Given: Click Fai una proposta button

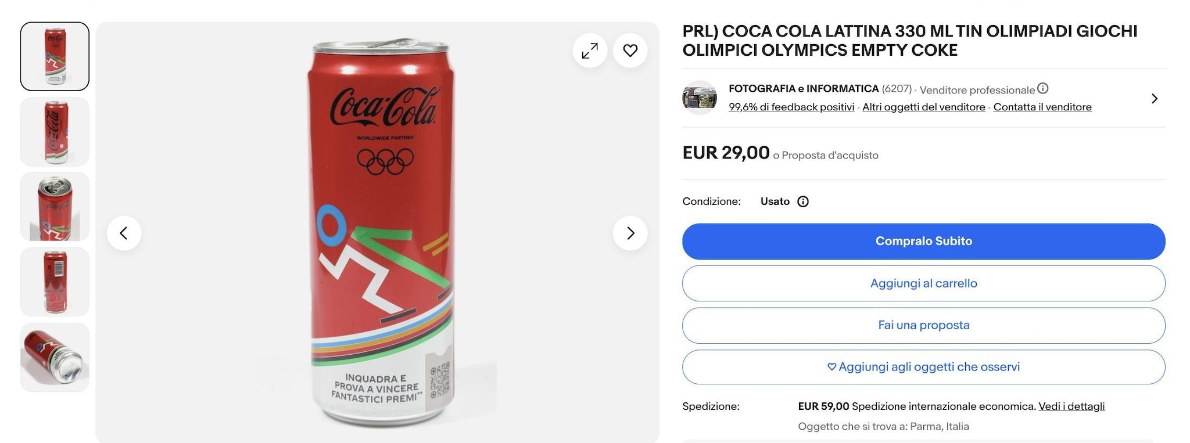Looking at the screenshot, I should 923,325.
